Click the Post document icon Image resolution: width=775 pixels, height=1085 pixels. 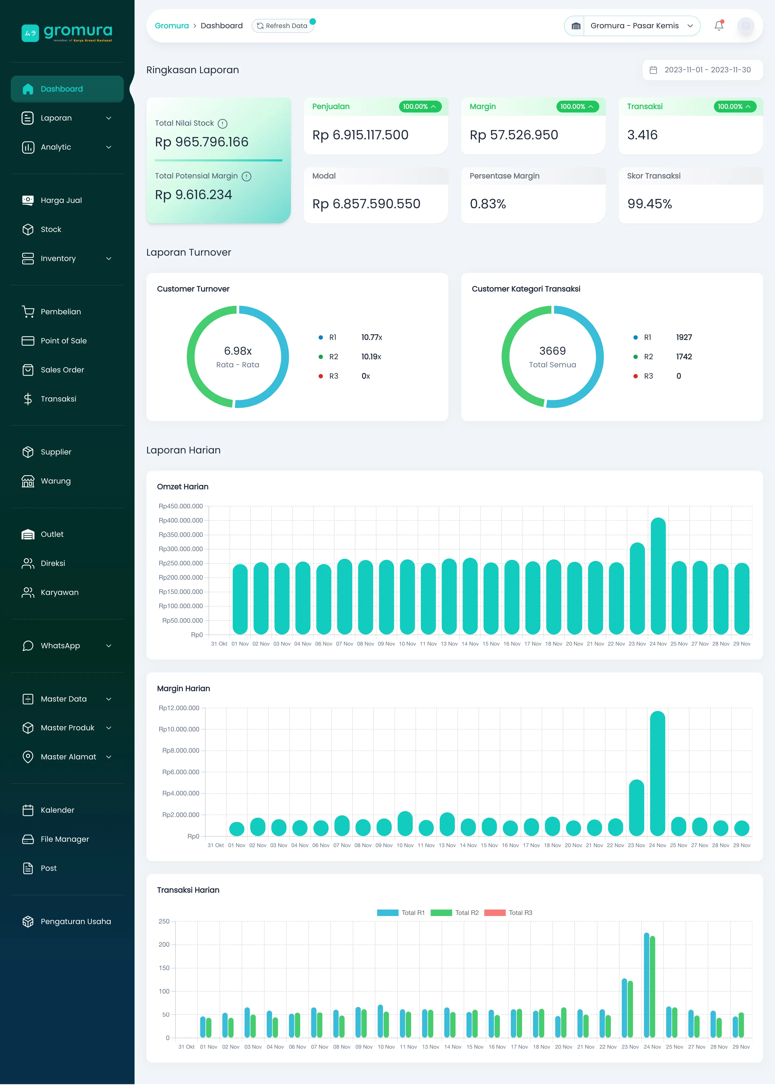[x=28, y=869]
